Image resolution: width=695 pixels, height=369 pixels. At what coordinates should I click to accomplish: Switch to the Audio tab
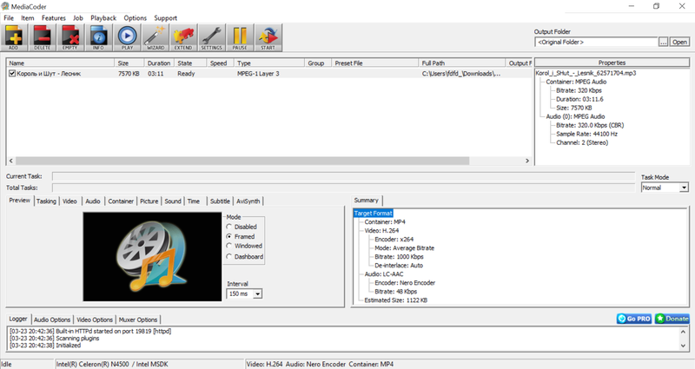coord(93,201)
